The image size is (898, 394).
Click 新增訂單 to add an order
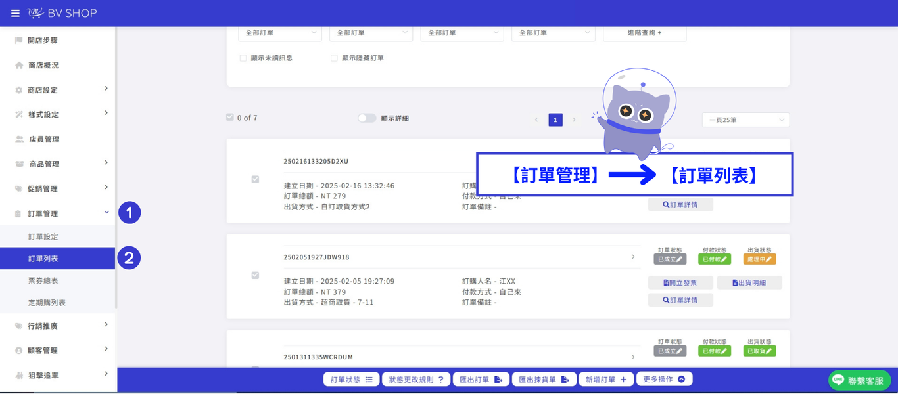(606, 380)
